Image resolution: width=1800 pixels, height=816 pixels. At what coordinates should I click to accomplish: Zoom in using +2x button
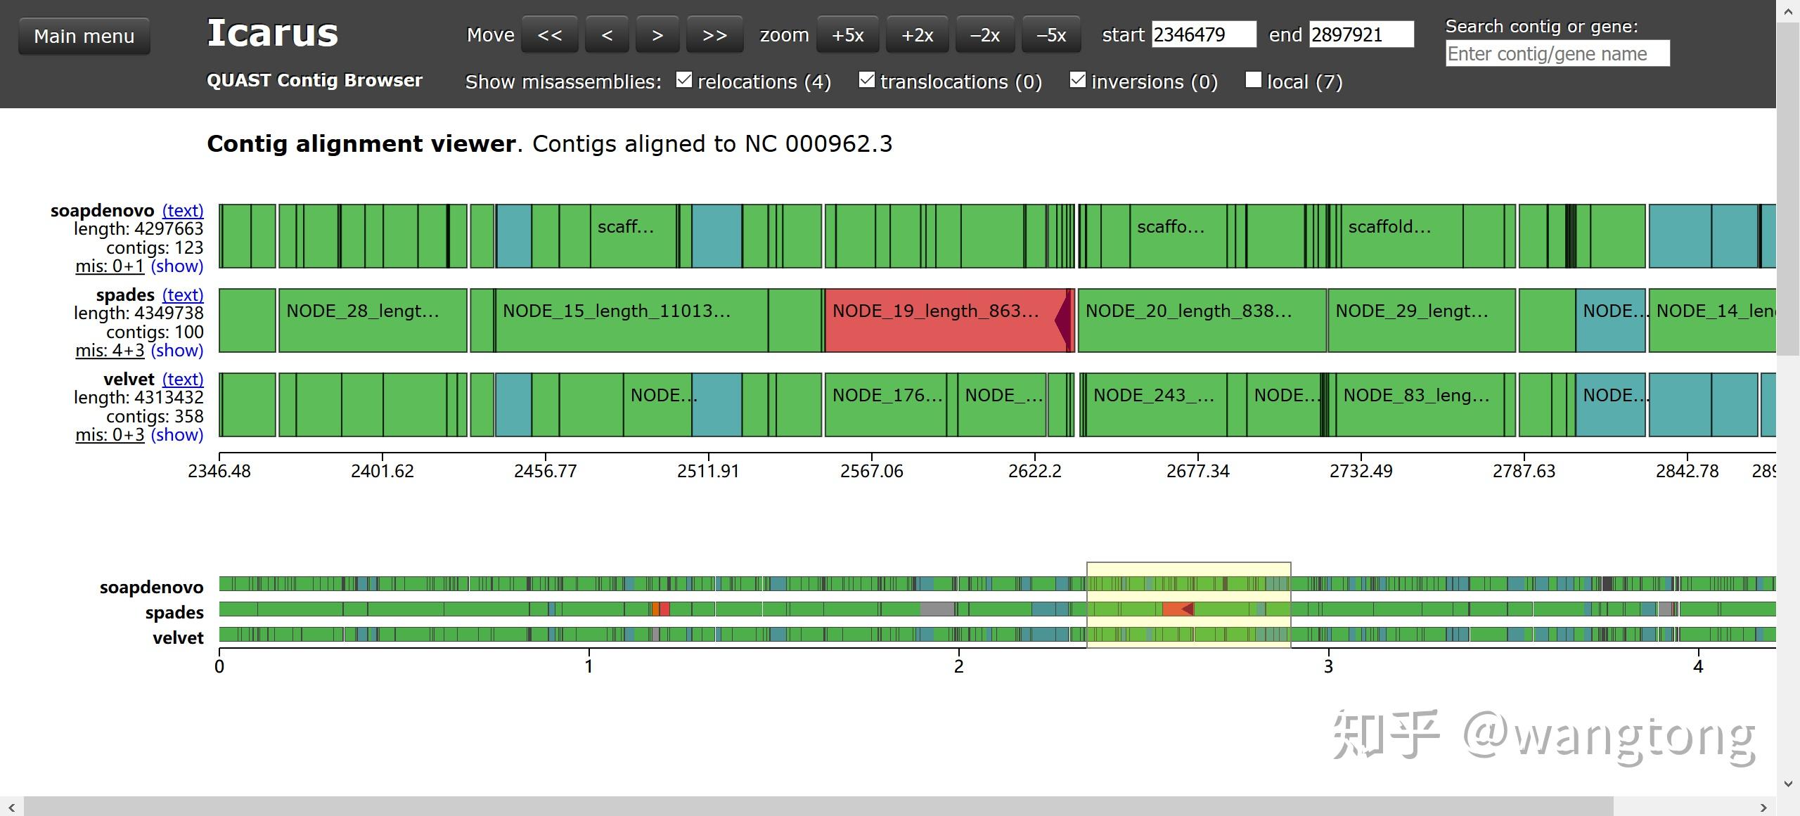(917, 35)
